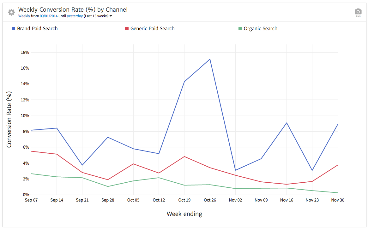368x228 pixels.
Task: Toggle the Organic Search legend series
Action: tap(260, 29)
